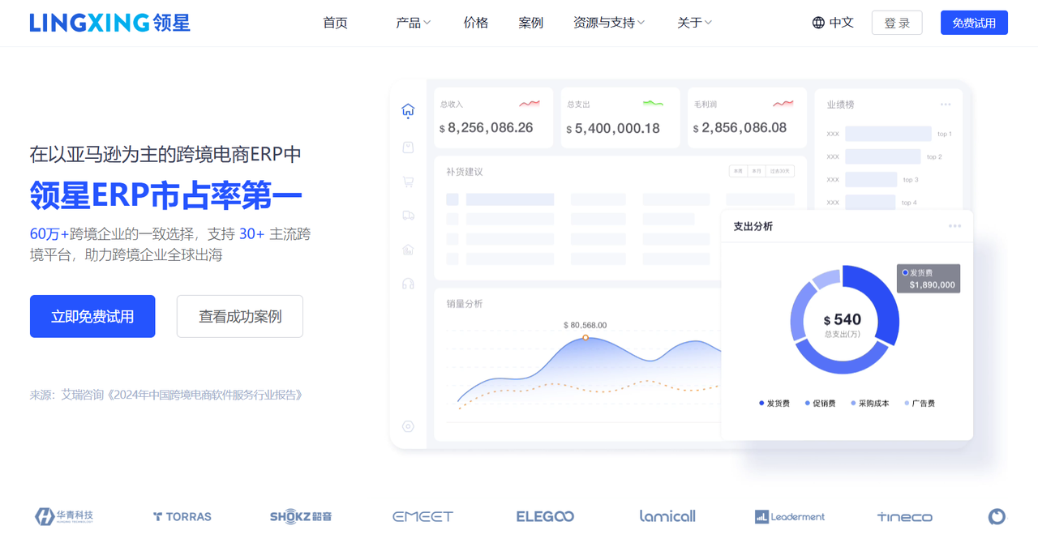Click the 发货费 legend dot
The height and width of the screenshot is (560, 1038).
(x=761, y=403)
